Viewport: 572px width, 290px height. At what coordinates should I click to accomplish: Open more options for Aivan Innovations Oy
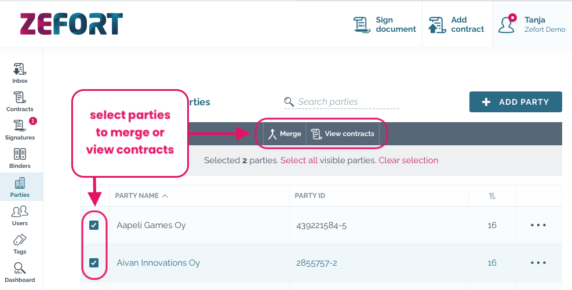coord(538,263)
